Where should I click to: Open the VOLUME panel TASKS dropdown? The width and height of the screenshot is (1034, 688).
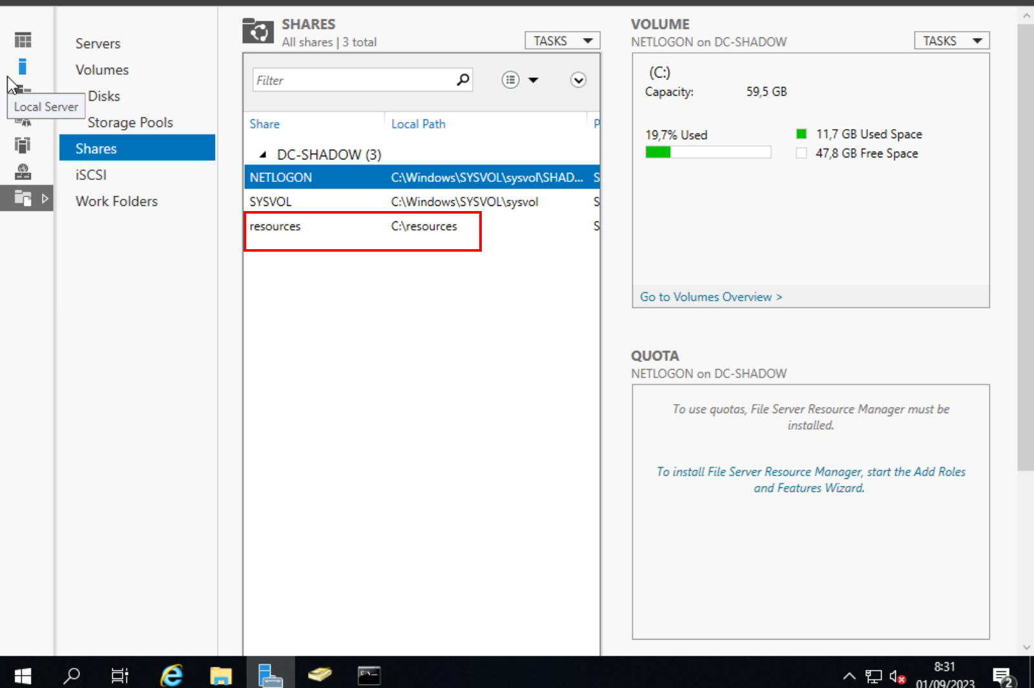[951, 41]
